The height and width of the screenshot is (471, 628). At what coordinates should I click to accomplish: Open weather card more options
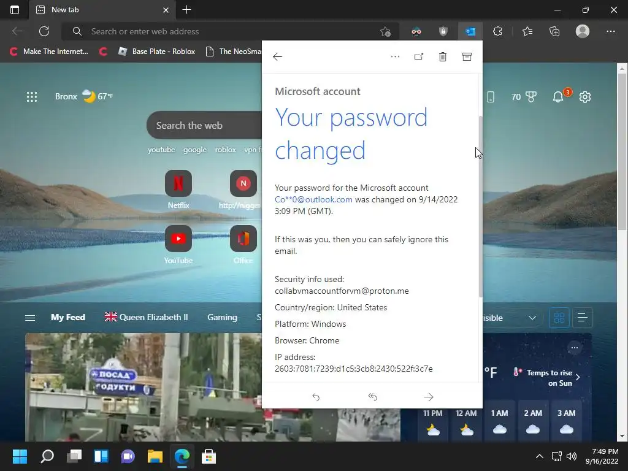coord(574,348)
